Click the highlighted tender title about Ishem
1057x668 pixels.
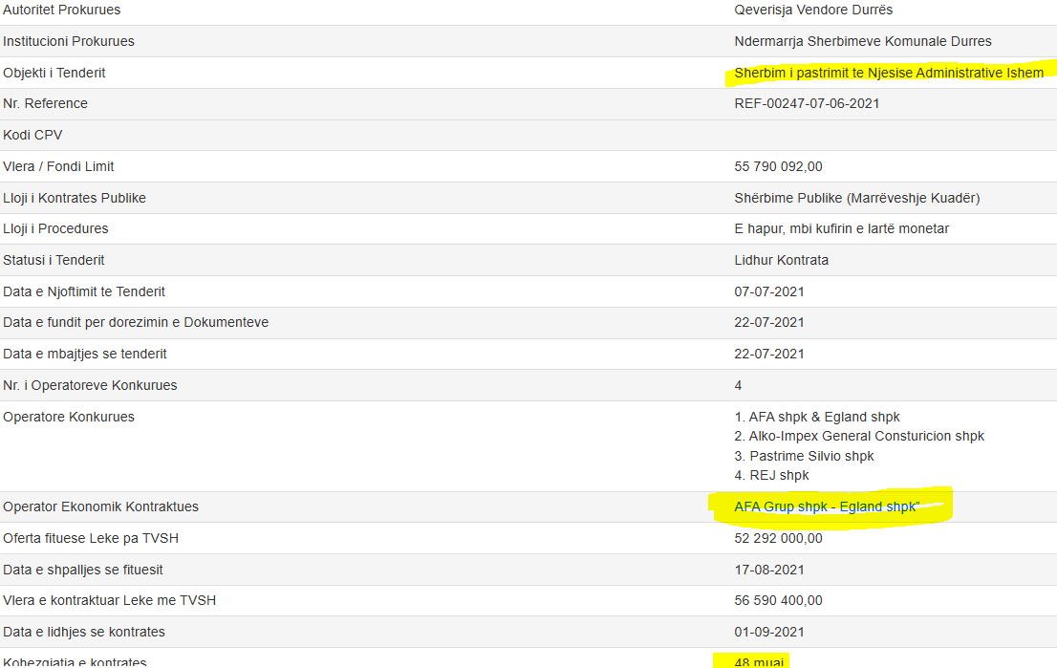pyautogui.click(x=888, y=73)
